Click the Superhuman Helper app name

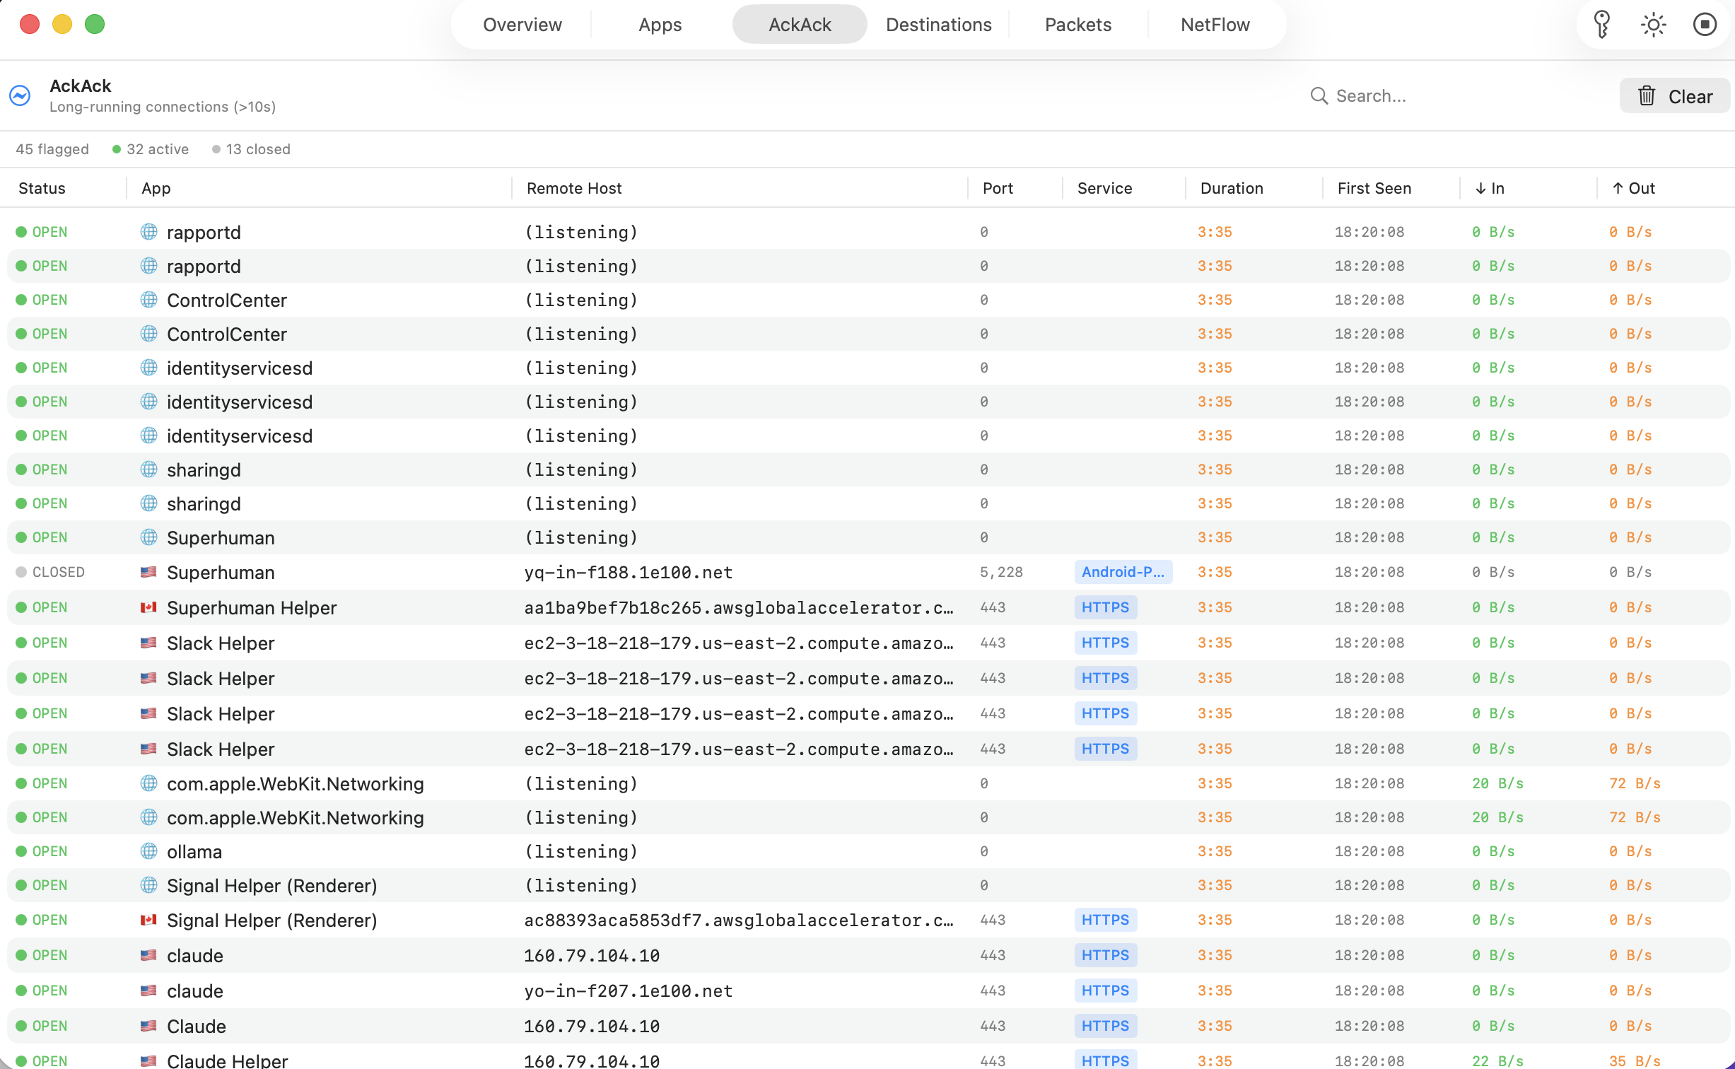point(252,607)
